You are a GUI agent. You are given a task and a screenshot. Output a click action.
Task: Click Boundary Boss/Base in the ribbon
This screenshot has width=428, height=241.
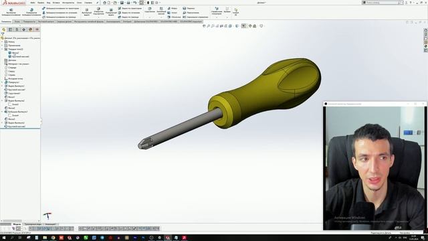click(59, 17)
